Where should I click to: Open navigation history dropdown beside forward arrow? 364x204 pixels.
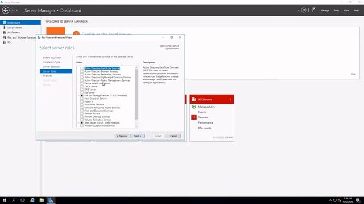point(16,10)
